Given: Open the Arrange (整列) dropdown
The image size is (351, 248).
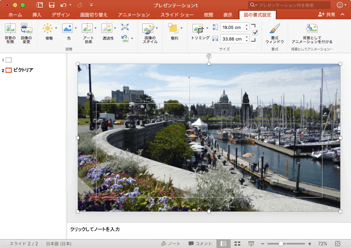Looking at the screenshot, I should [x=181, y=28].
